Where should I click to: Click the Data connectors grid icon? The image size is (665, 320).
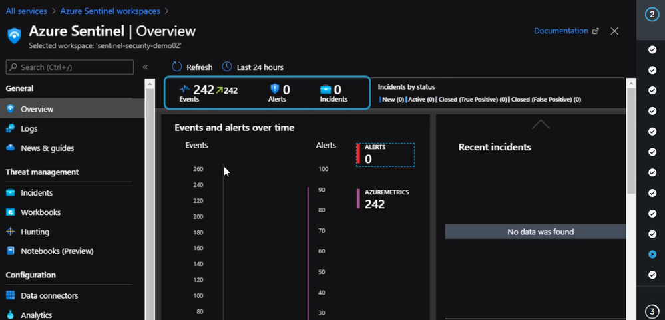(11, 295)
